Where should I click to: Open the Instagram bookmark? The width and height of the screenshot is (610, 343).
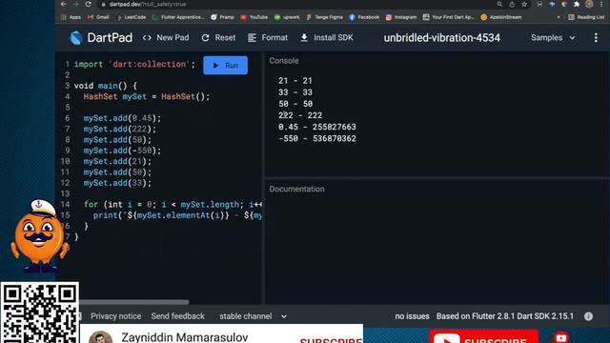tap(401, 17)
